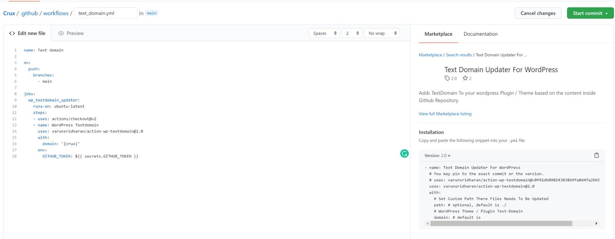The image size is (615, 239).
Task: Click snippet line 'domain: # default is'
Action: (x=457, y=217)
